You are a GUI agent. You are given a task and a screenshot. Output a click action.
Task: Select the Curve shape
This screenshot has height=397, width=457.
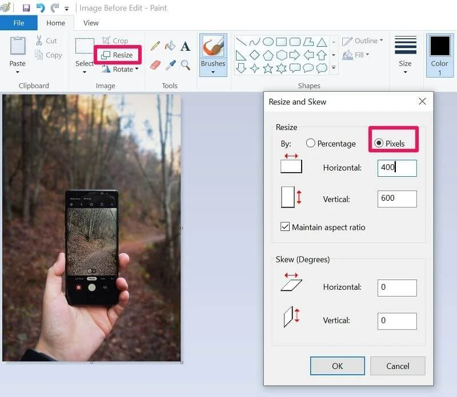[255, 42]
